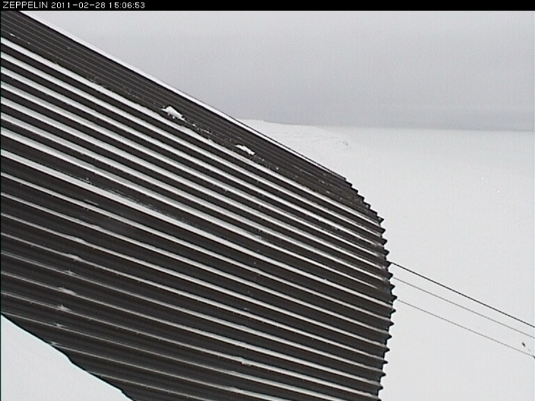Click the ZEPPELIN timestamp overlay text
535x401 pixels.
[x=74, y=5]
